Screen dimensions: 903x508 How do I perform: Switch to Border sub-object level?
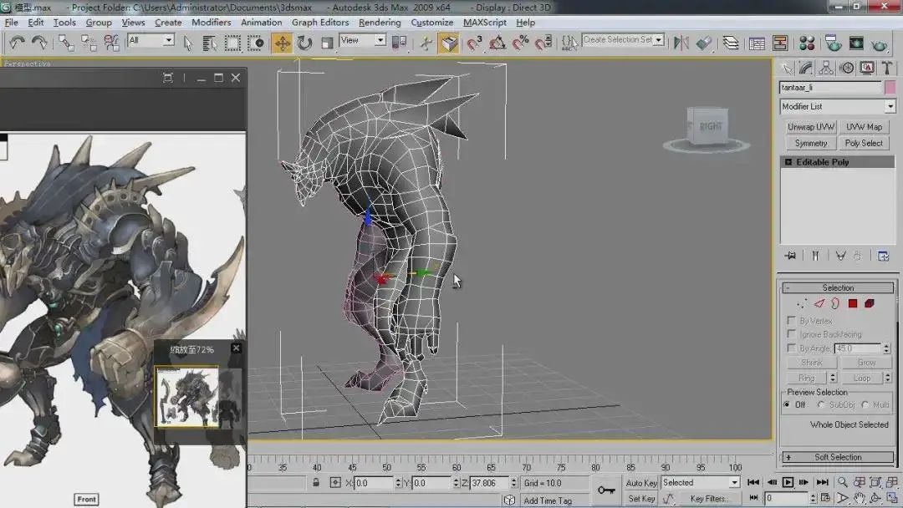coord(835,303)
